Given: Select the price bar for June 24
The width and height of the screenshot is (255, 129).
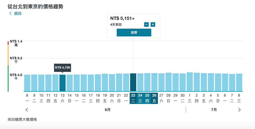Looking at the screenshot, I should pyautogui.click(x=140, y=82).
